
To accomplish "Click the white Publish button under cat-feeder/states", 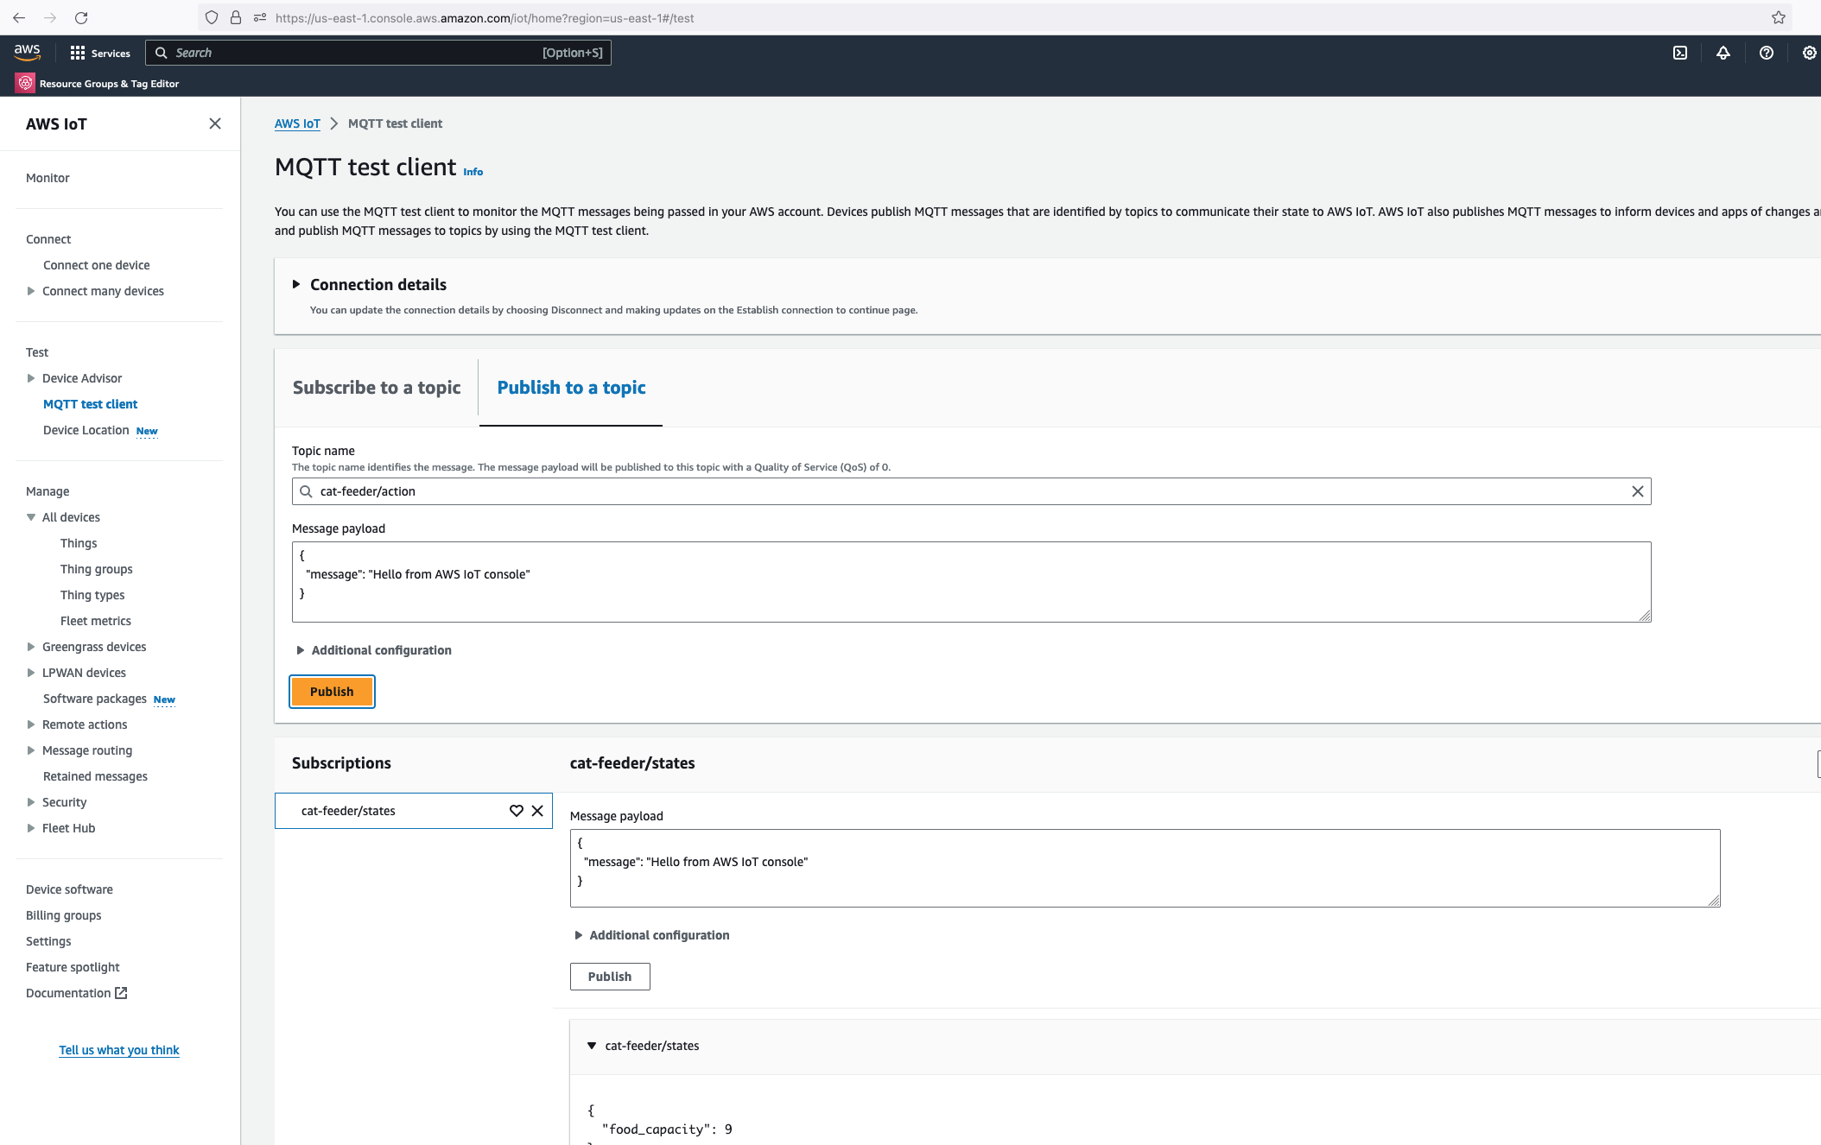I will tap(610, 977).
